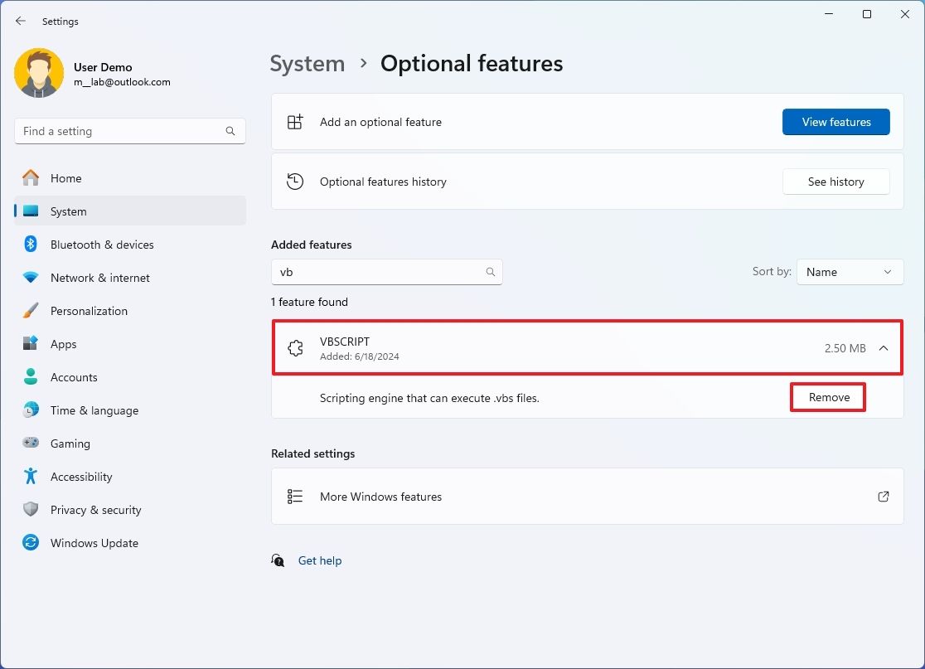Select System in the sidebar
Viewport: 925px width, 669px height.
tap(130, 211)
